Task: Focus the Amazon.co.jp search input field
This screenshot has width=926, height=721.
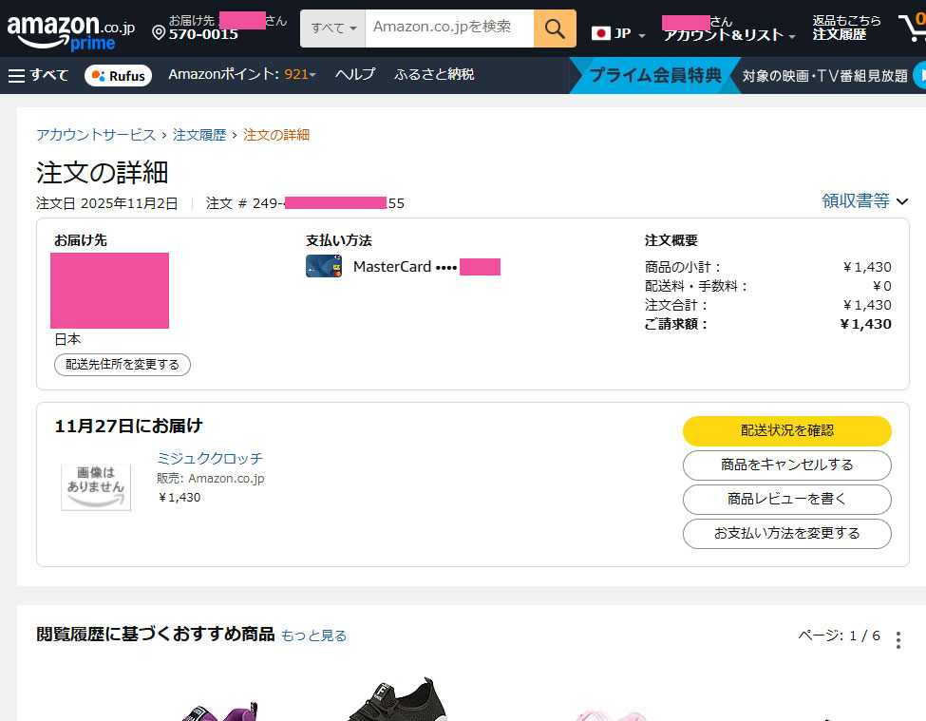Action: tap(448, 28)
